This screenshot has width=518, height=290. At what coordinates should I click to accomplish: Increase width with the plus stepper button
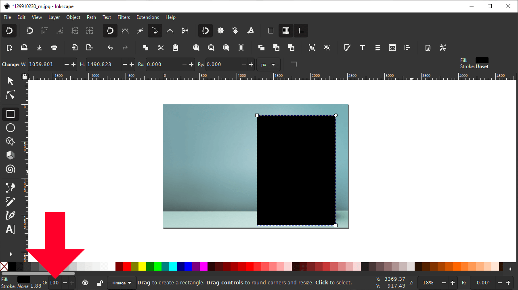pos(73,64)
